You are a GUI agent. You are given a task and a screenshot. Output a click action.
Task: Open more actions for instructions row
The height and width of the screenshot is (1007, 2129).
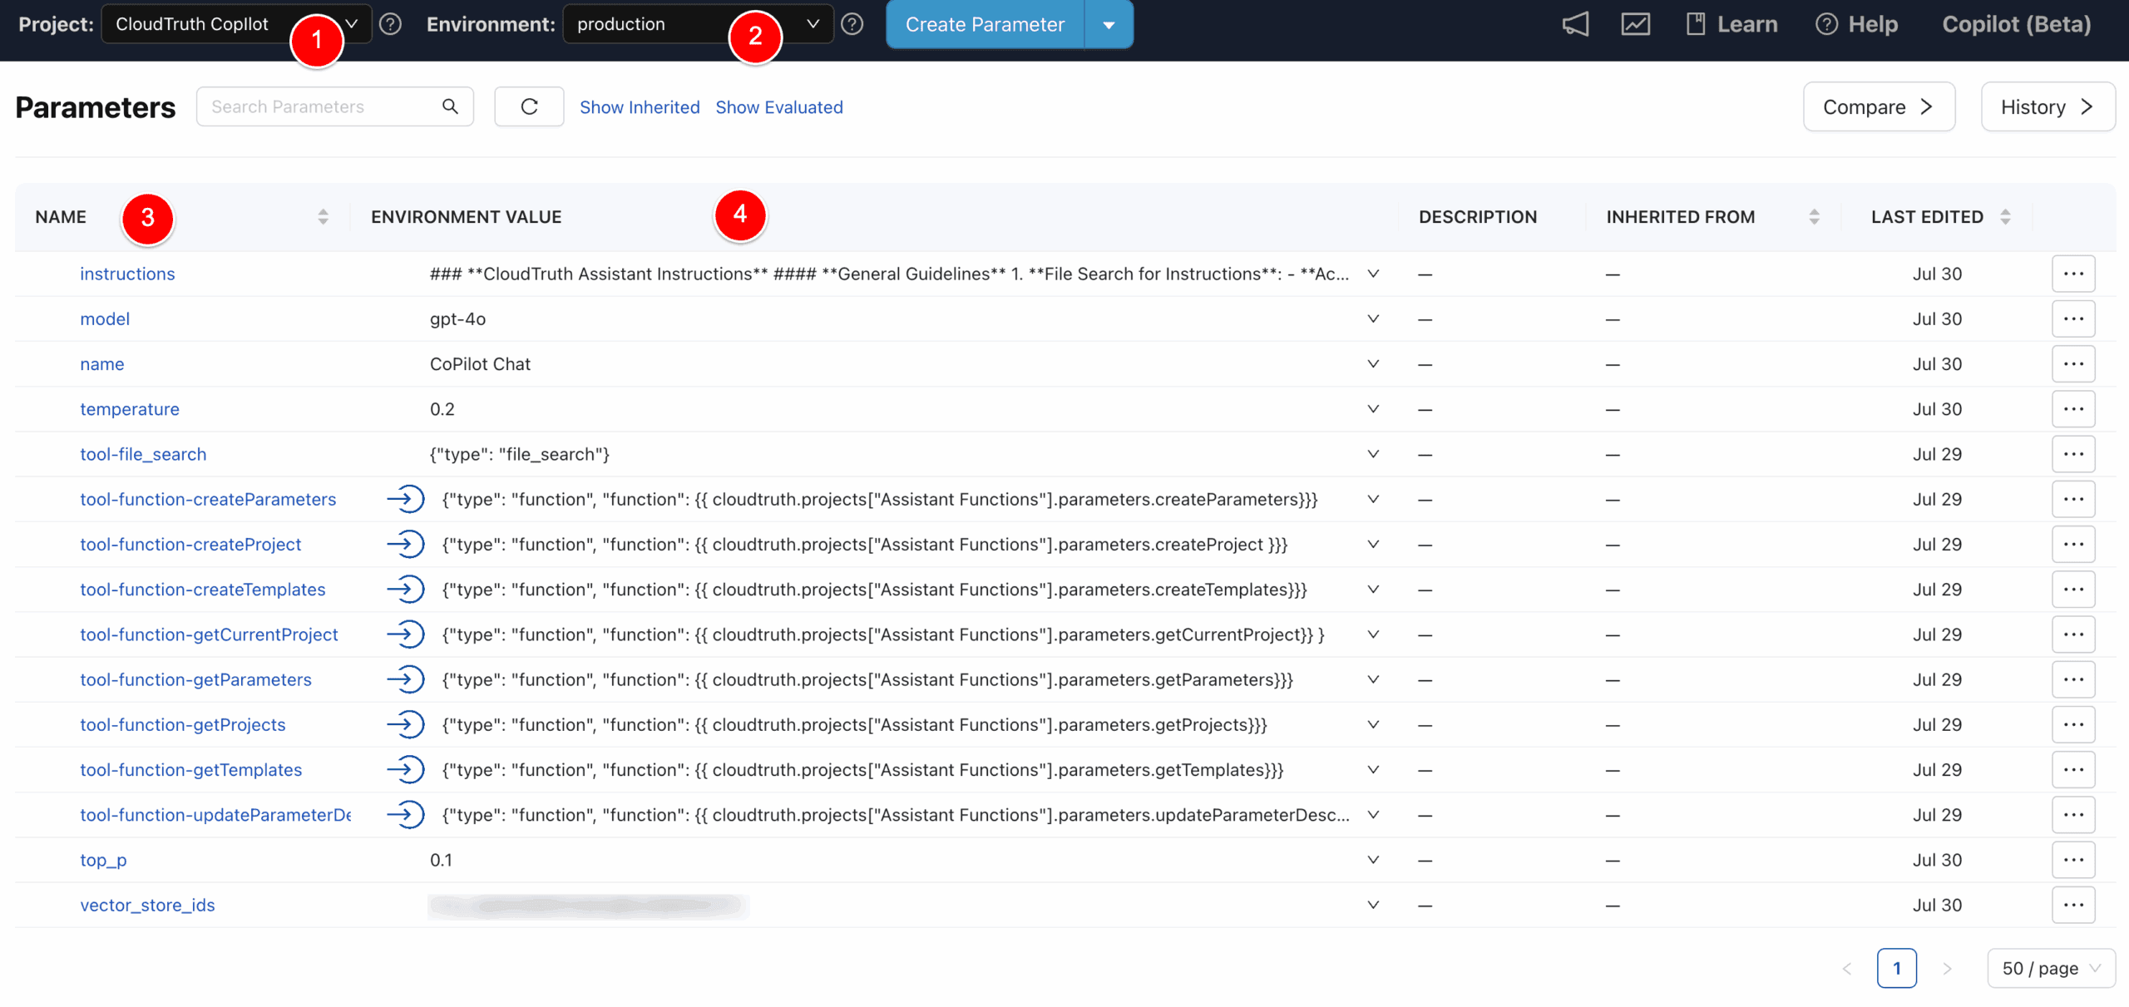2073,274
